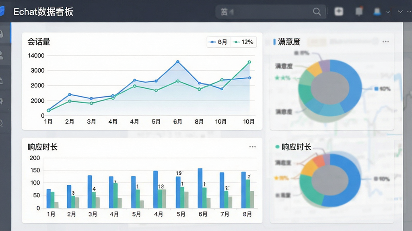Click the magnifier search icon in header
Screen dimensions: 412x231
point(317,12)
